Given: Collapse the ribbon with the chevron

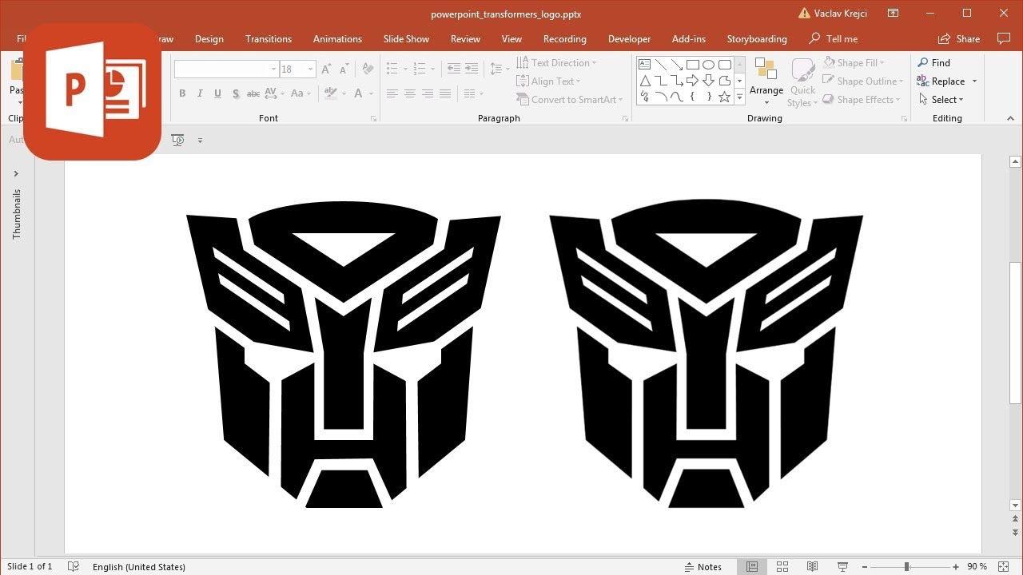Looking at the screenshot, I should click(1011, 118).
